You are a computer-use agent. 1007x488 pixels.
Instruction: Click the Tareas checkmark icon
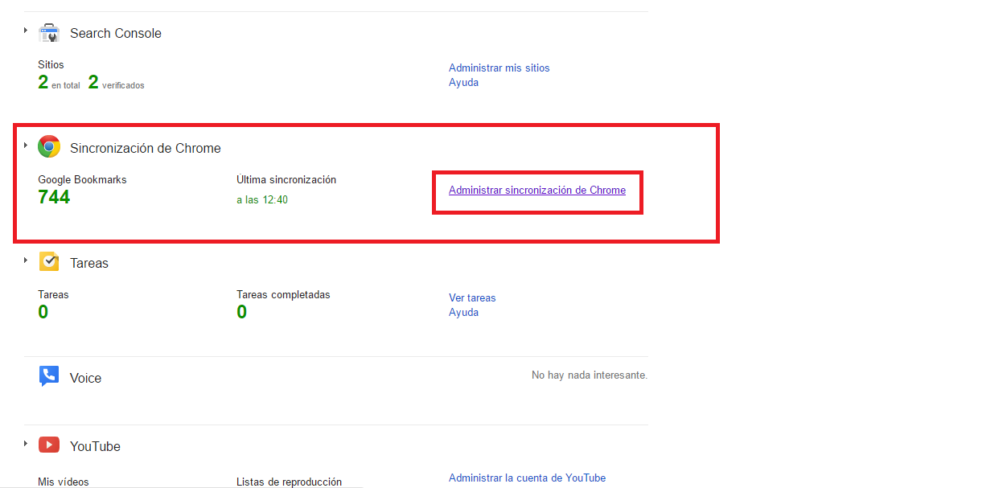[x=49, y=262]
